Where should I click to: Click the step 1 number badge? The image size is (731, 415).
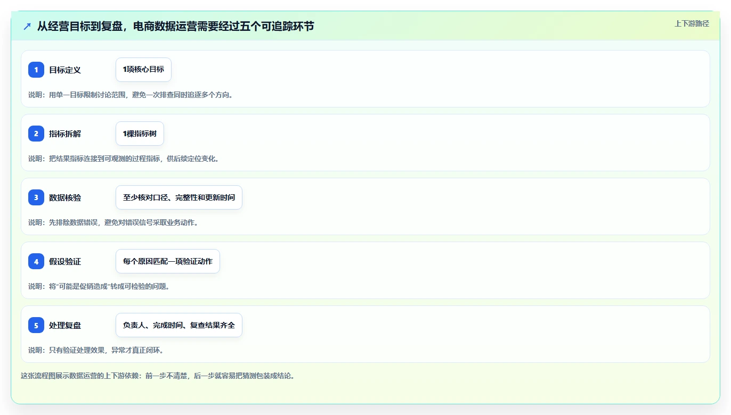[x=36, y=70]
